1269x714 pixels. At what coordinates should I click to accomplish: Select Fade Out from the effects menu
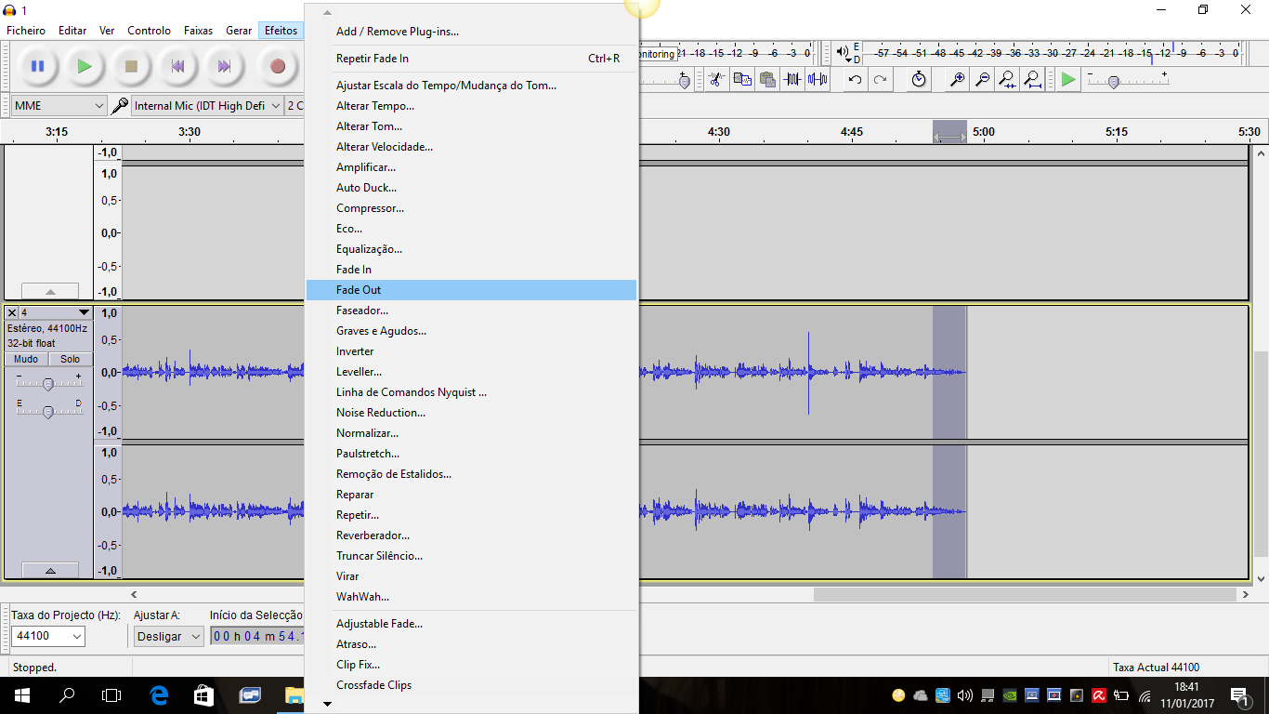tap(359, 290)
